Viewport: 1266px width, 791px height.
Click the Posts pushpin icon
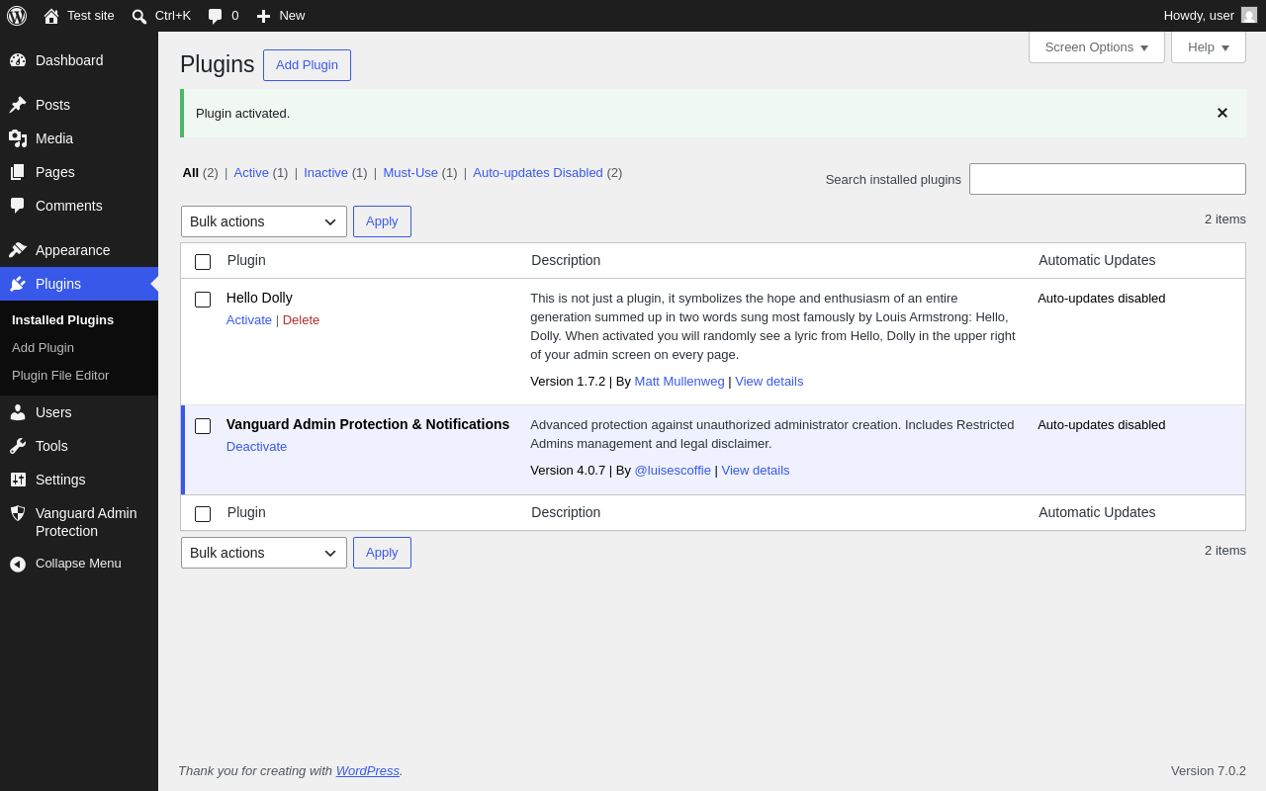point(18,105)
